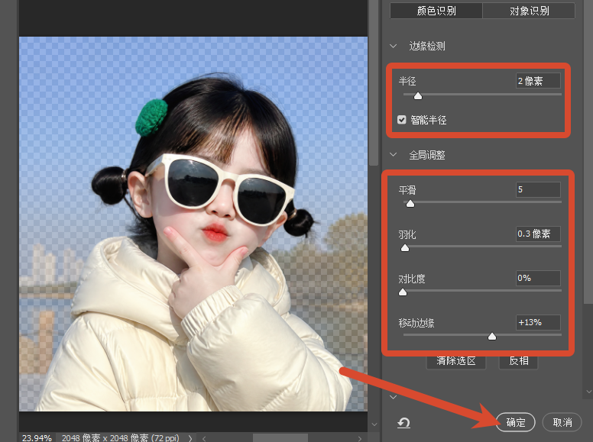The image size is (593, 442).
Task: Collapse the 边缘检测 section
Action: 394,46
